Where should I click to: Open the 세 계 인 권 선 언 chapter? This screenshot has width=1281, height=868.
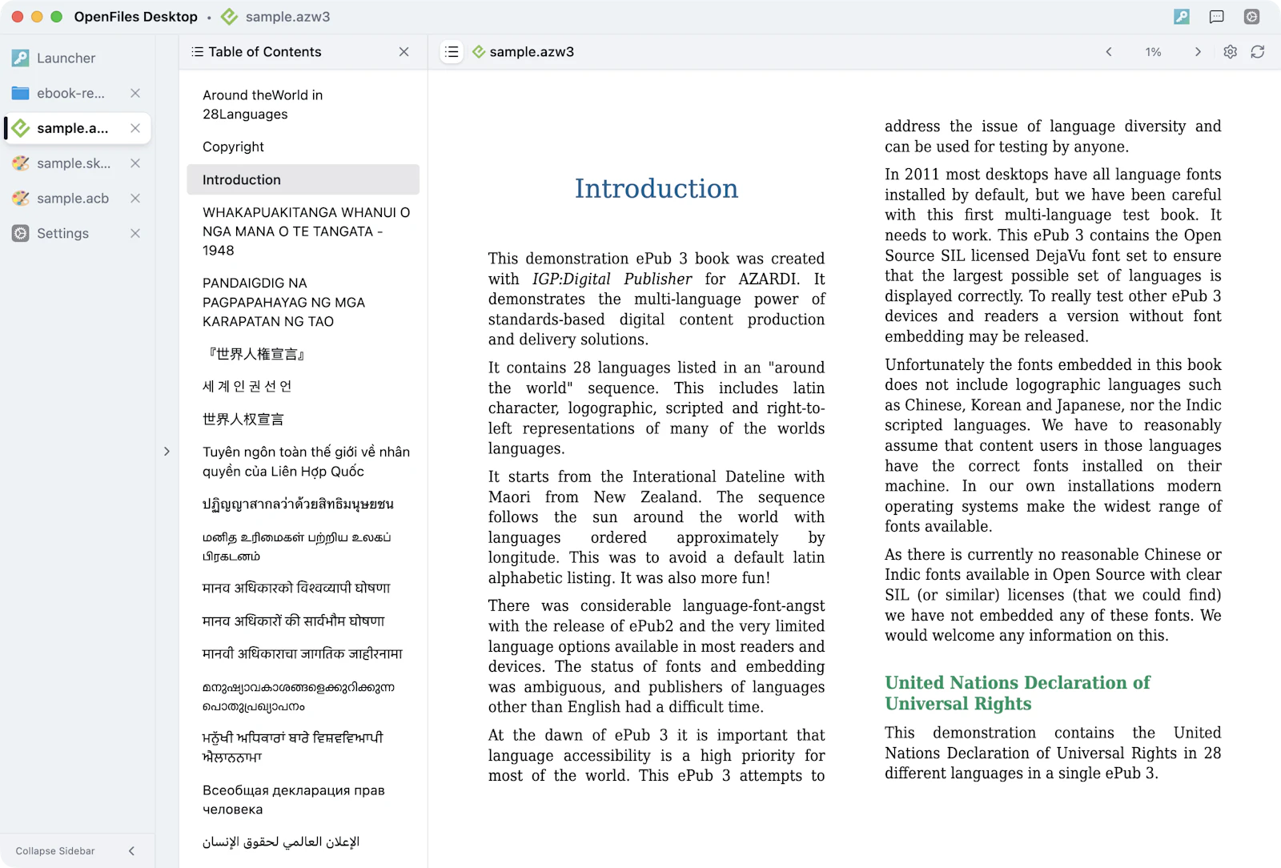(x=303, y=387)
